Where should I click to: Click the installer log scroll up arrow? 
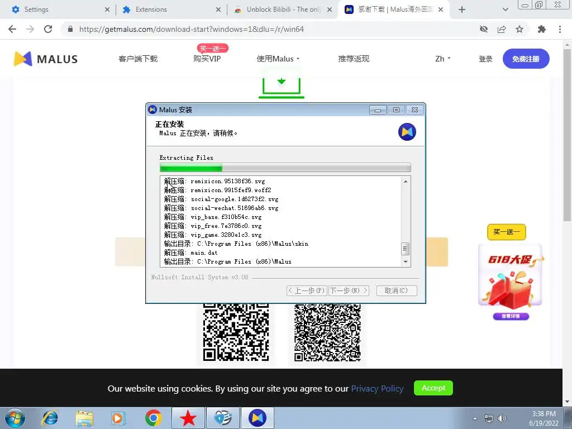406,182
